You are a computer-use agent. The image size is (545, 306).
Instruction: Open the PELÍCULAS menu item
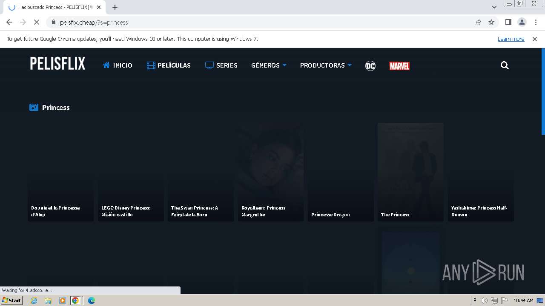(x=169, y=65)
